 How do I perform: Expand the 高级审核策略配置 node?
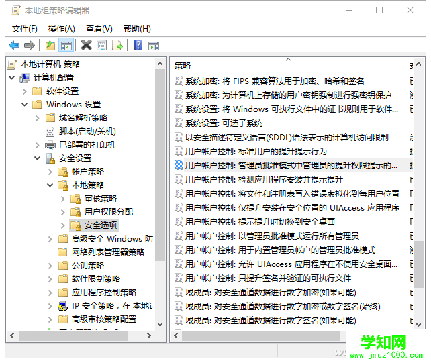[50, 319]
